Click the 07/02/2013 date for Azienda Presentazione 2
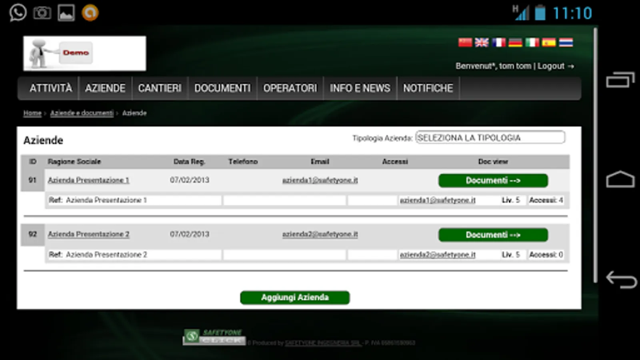Screen dimensions: 640x360 (x=190, y=234)
